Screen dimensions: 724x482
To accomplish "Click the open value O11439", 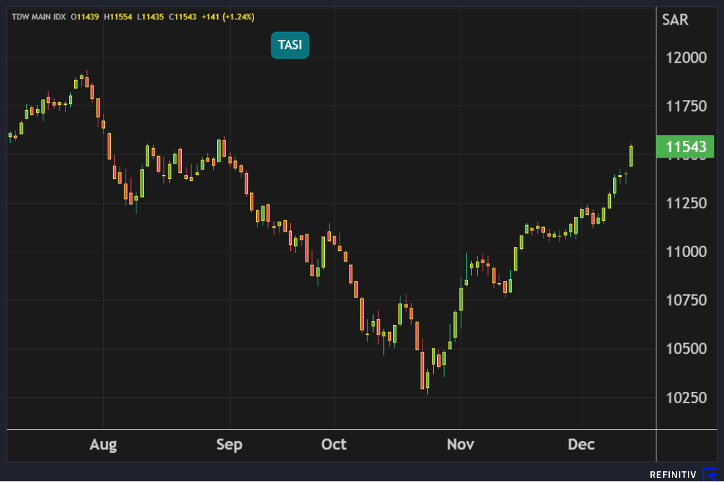I will pos(85,17).
